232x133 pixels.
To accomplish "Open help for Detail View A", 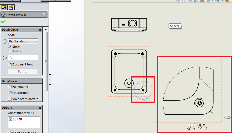I will coord(45,15).
